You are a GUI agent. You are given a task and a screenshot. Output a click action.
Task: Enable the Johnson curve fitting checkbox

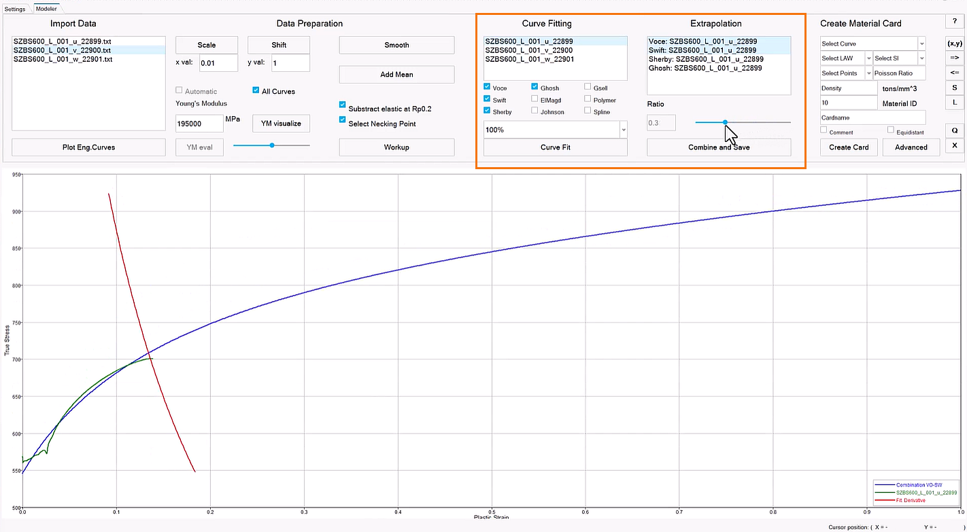(x=536, y=111)
